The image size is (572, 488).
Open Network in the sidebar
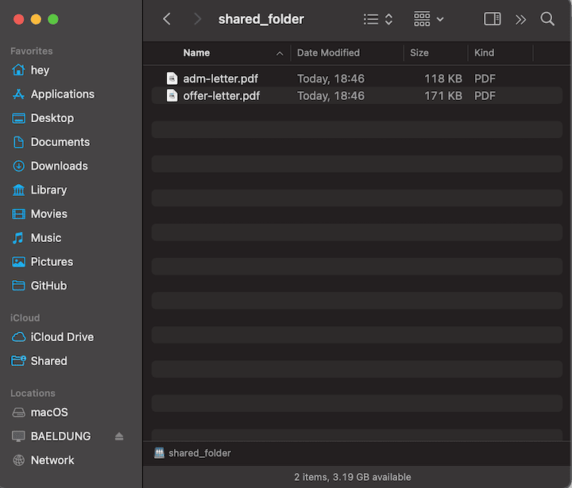tap(52, 460)
